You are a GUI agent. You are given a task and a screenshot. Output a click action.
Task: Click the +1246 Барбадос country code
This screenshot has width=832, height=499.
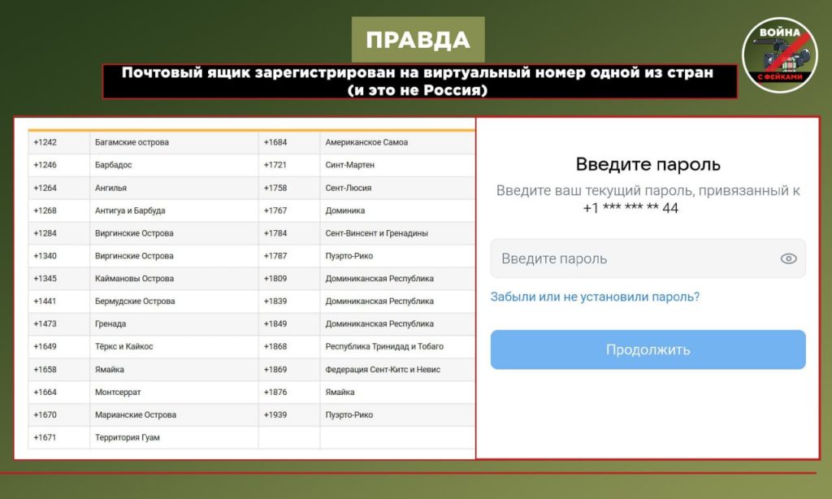[45, 165]
